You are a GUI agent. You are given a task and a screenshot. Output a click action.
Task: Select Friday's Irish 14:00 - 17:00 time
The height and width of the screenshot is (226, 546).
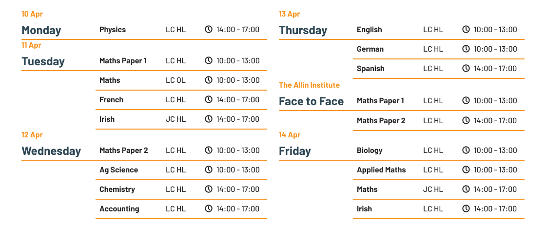495,209
